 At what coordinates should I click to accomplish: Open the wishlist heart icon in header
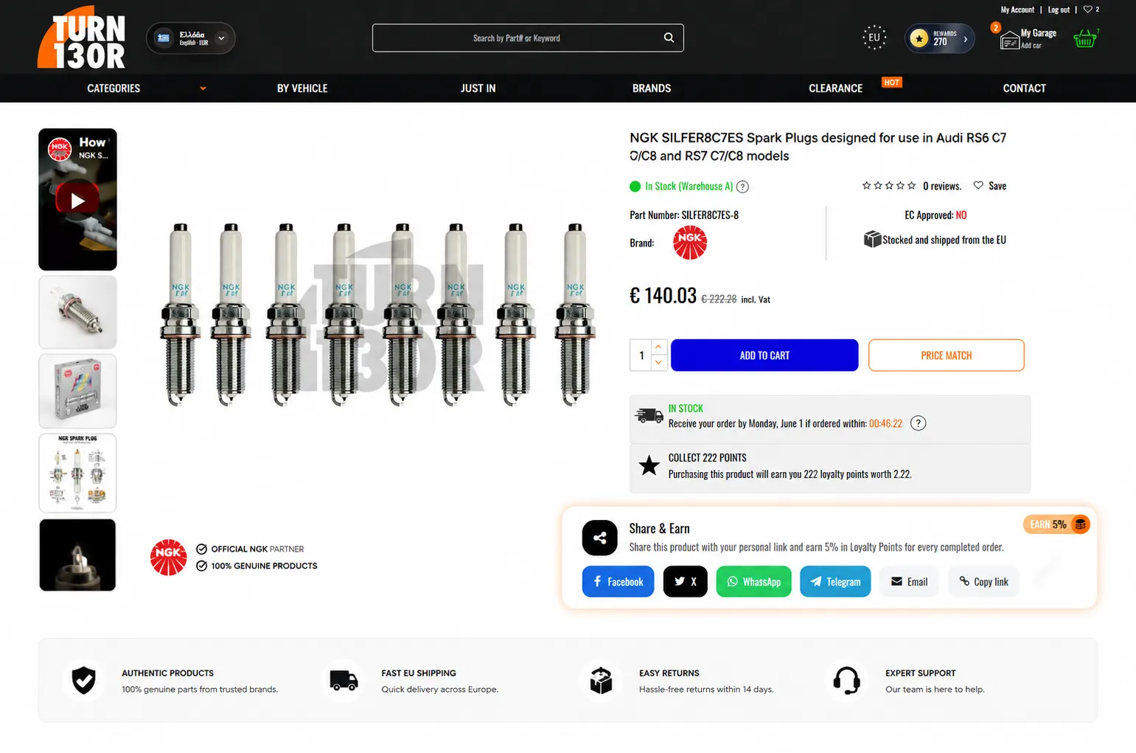[x=1088, y=10]
